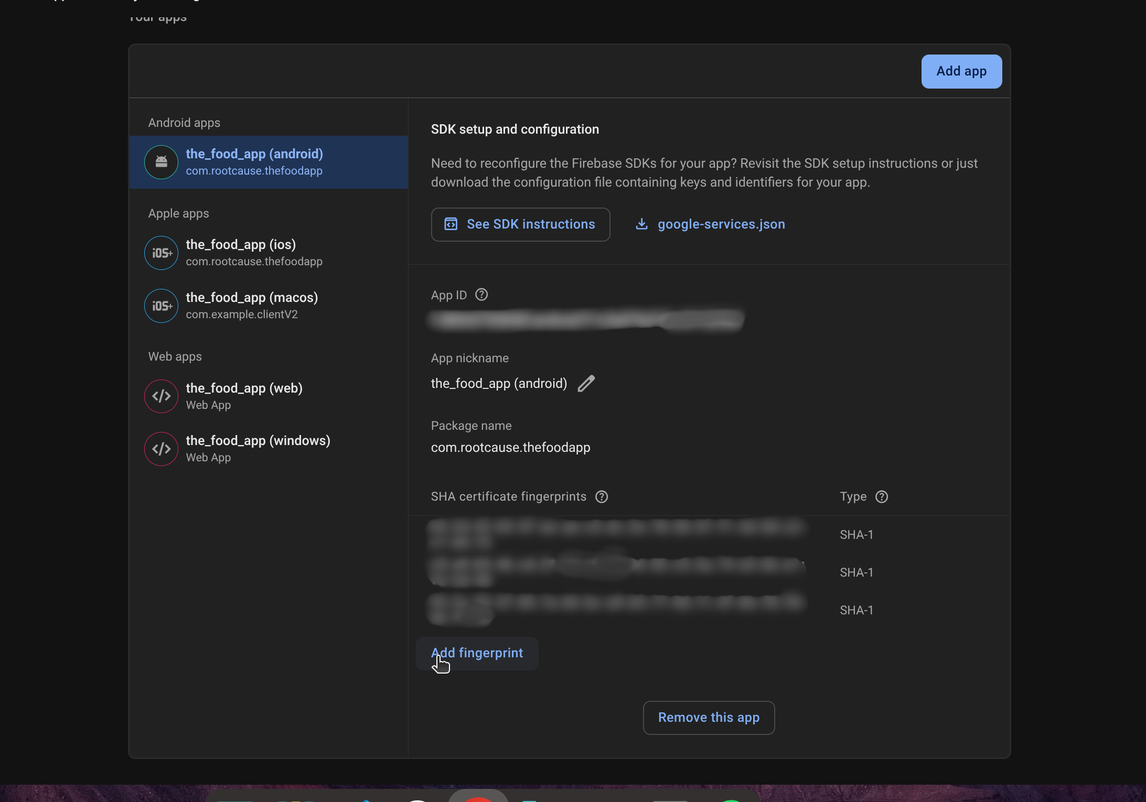Click the iOS+ icon beside the_food_app (ios)
This screenshot has height=802, width=1146.
(162, 253)
